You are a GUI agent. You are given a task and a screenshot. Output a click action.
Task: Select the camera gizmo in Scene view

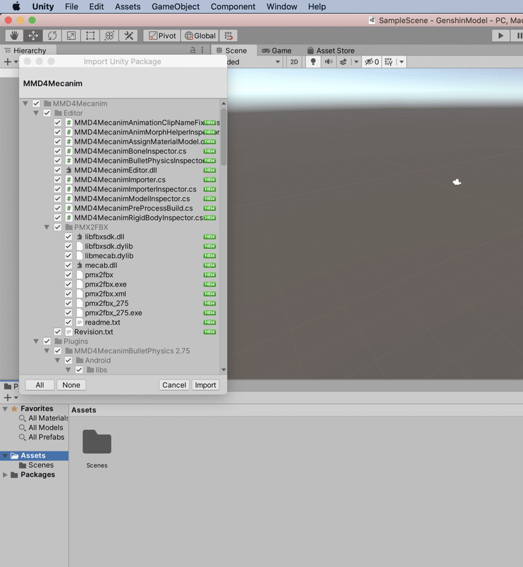click(457, 182)
